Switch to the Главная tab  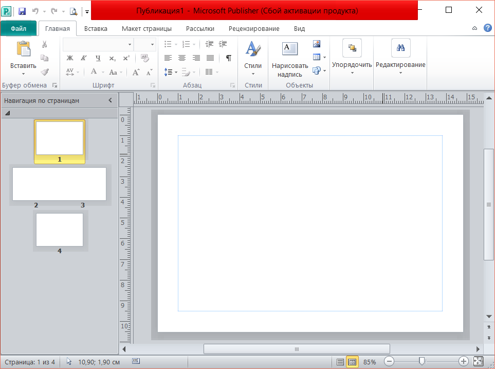[x=58, y=28]
